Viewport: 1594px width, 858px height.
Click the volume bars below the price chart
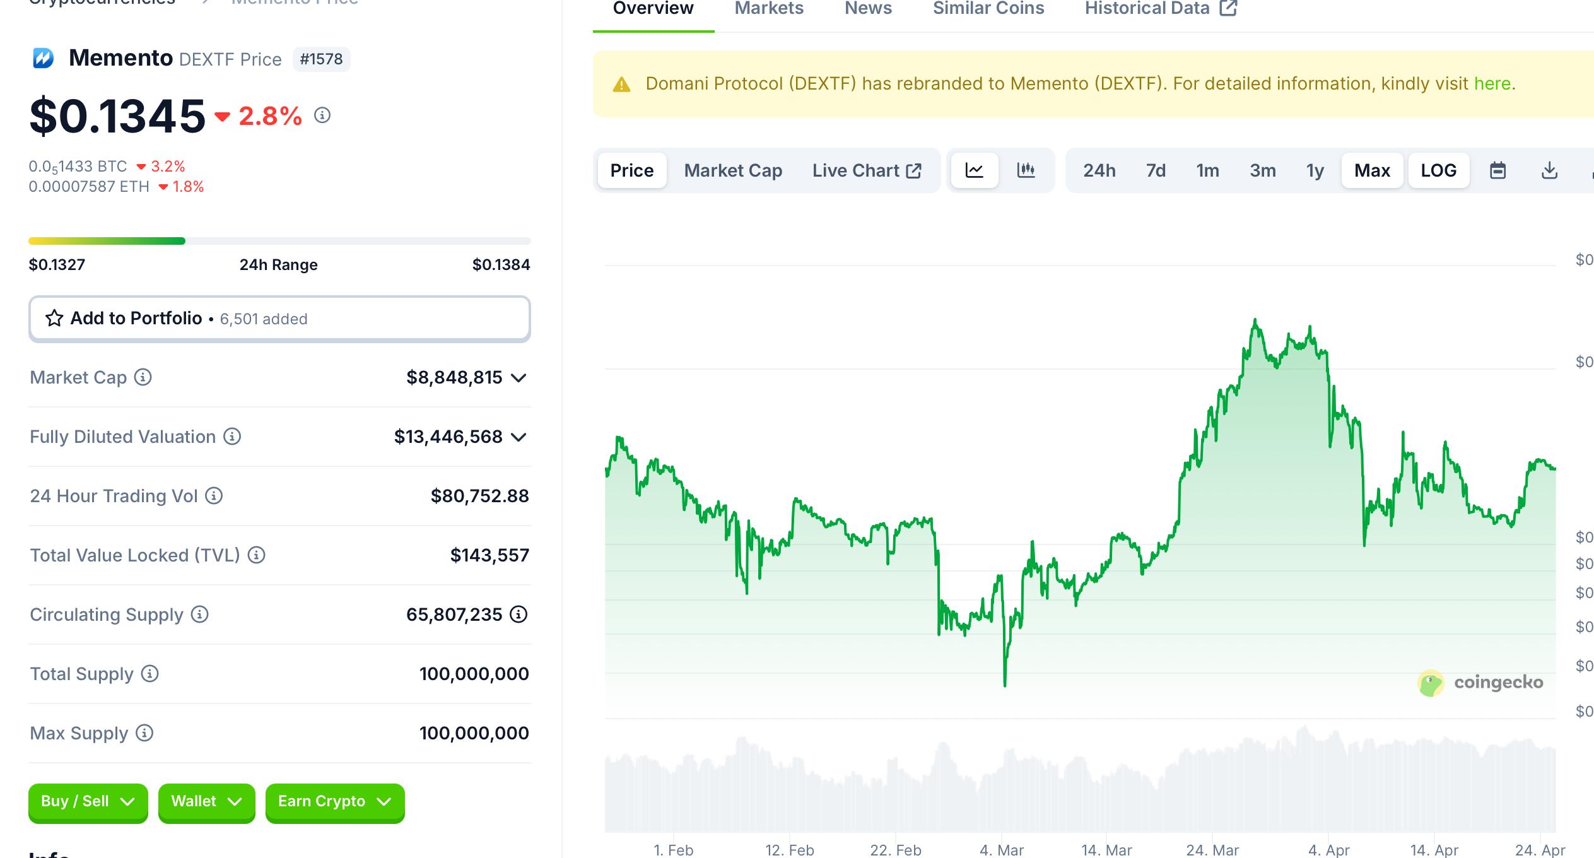(1080, 779)
